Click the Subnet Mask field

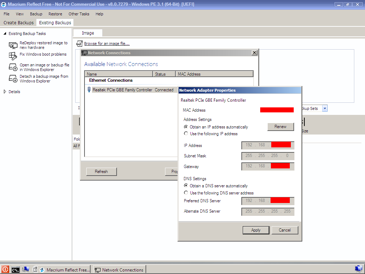pyautogui.click(x=268, y=156)
